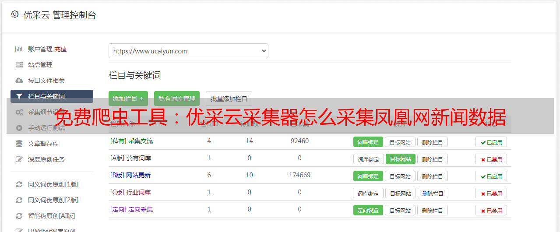Open 同义词伪原创[1版] menu item
Viewport: 560px width, 232px height.
[53, 184]
